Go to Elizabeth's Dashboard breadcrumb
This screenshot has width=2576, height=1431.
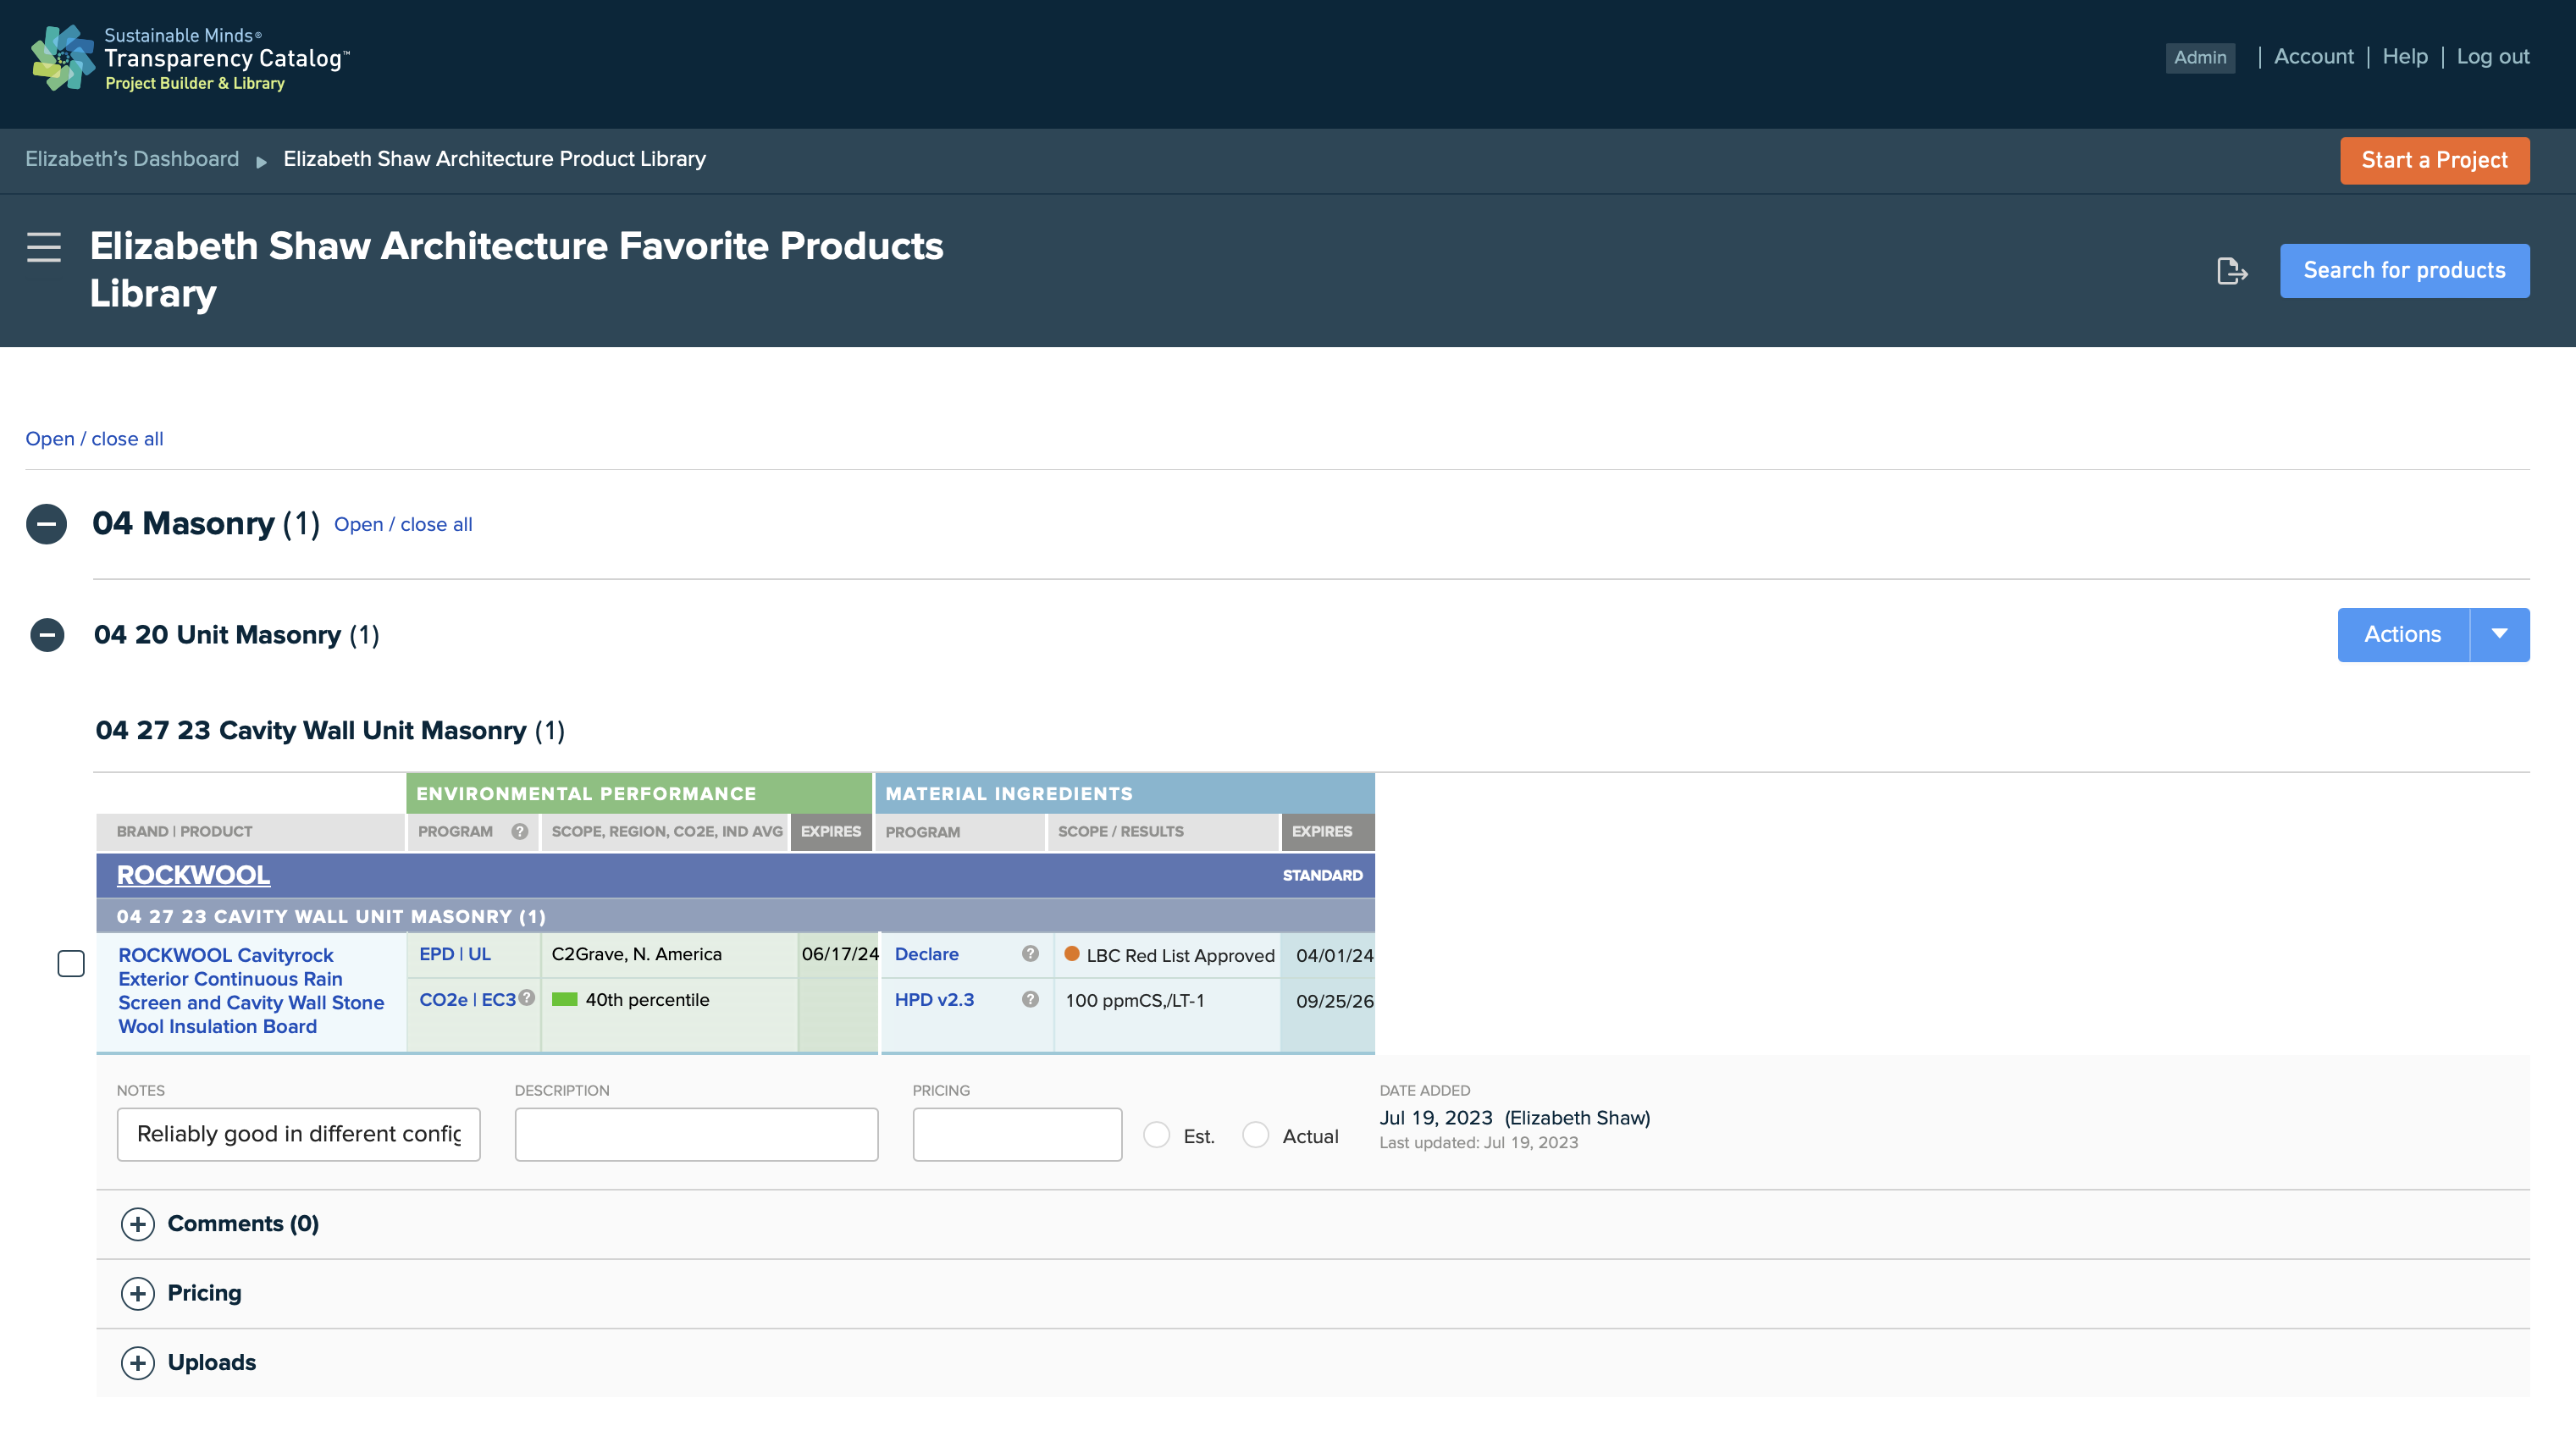coord(132,159)
